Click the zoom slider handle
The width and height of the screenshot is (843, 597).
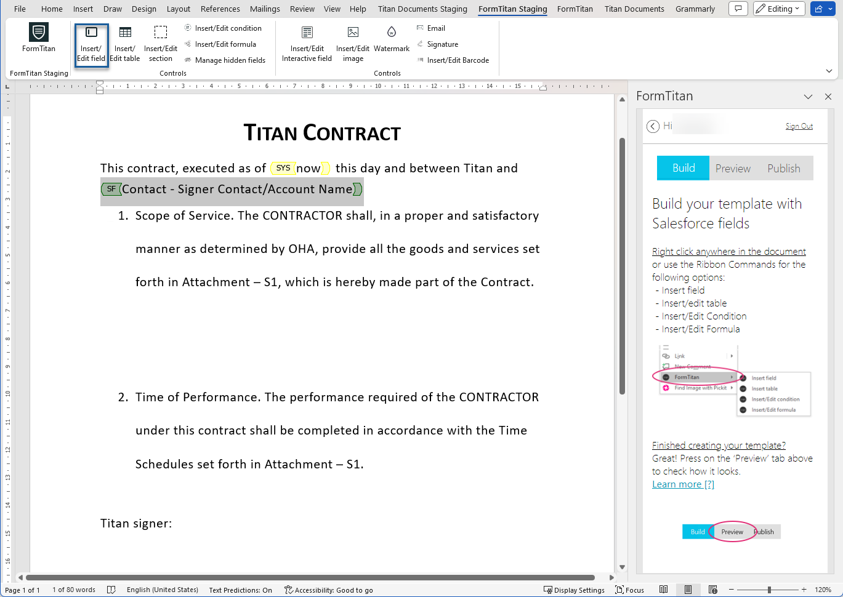[769, 590]
